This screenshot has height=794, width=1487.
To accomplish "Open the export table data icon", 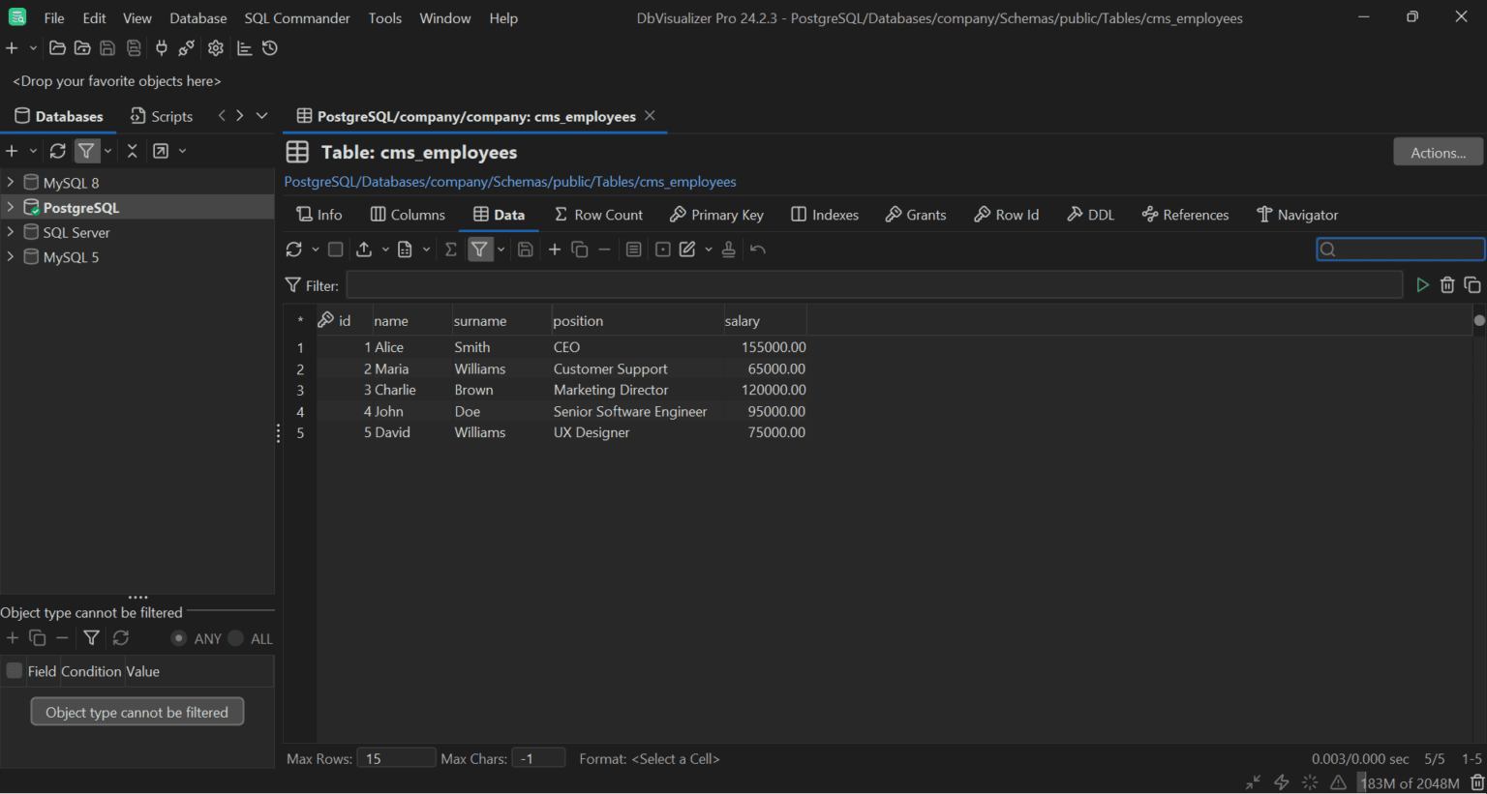I will point(363,249).
